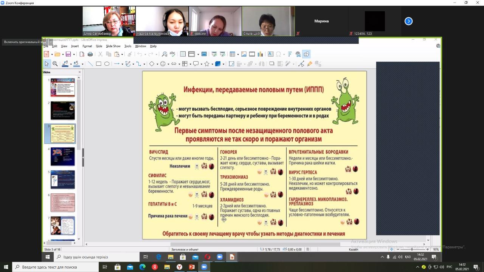Expand the Symbol Shapes smiley dropdown arrow

coord(168,64)
